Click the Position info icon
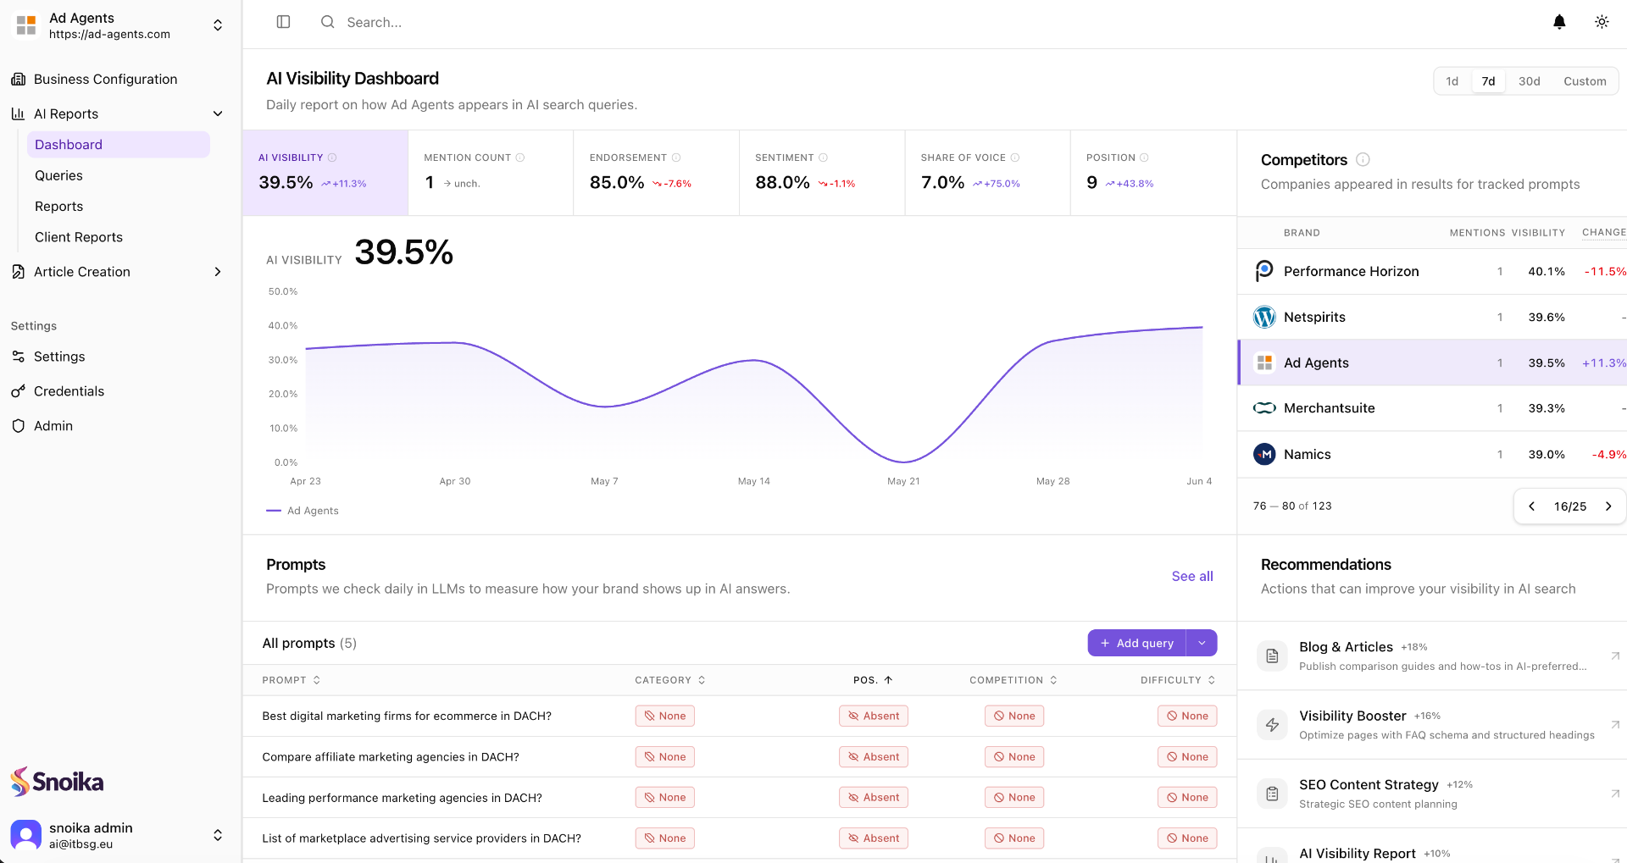1627x863 pixels. pyautogui.click(x=1144, y=158)
